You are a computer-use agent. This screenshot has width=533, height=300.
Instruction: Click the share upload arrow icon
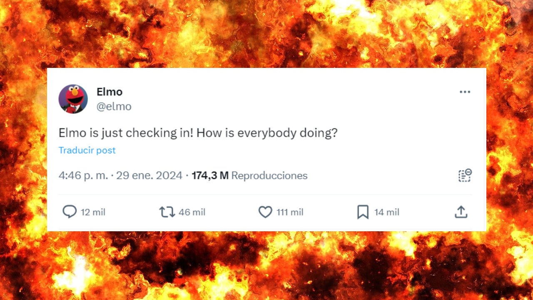461,212
